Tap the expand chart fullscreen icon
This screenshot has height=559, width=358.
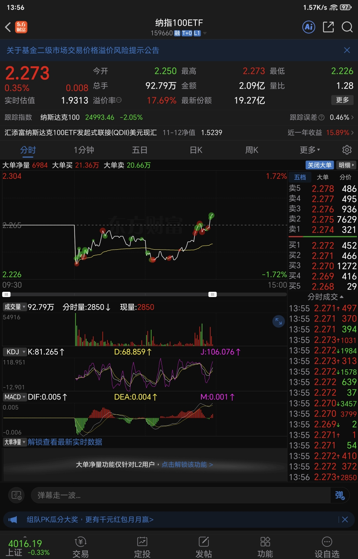(279, 321)
